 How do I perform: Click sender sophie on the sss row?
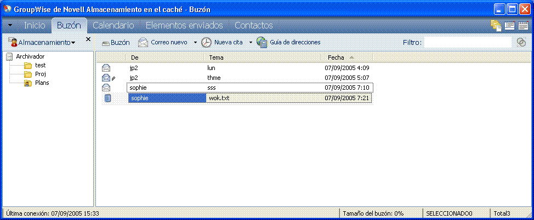[138, 88]
